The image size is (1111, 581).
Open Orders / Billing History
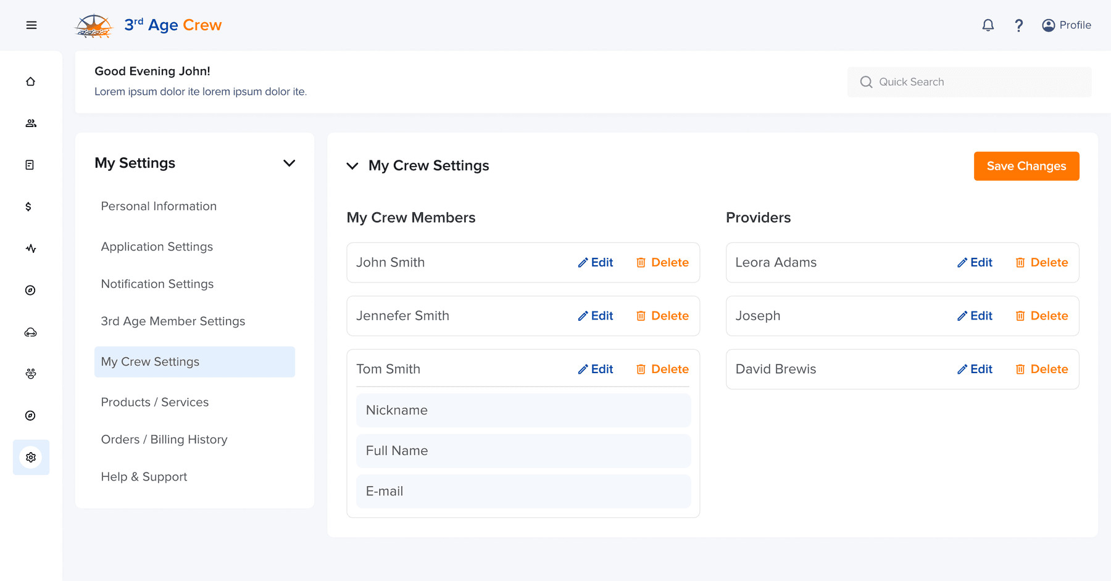(x=164, y=439)
